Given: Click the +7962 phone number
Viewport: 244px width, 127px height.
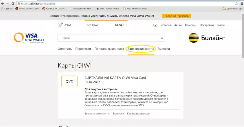Looking at the screenshot, I should point(67,25).
